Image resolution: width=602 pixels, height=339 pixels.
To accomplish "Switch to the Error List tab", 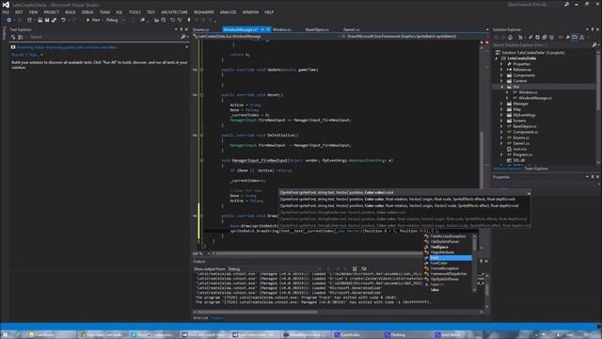I will coord(200,318).
